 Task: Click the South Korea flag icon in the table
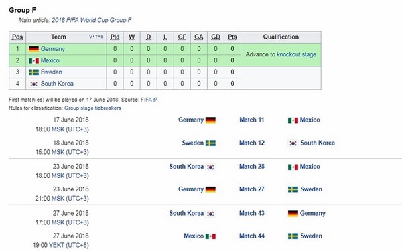click(33, 84)
